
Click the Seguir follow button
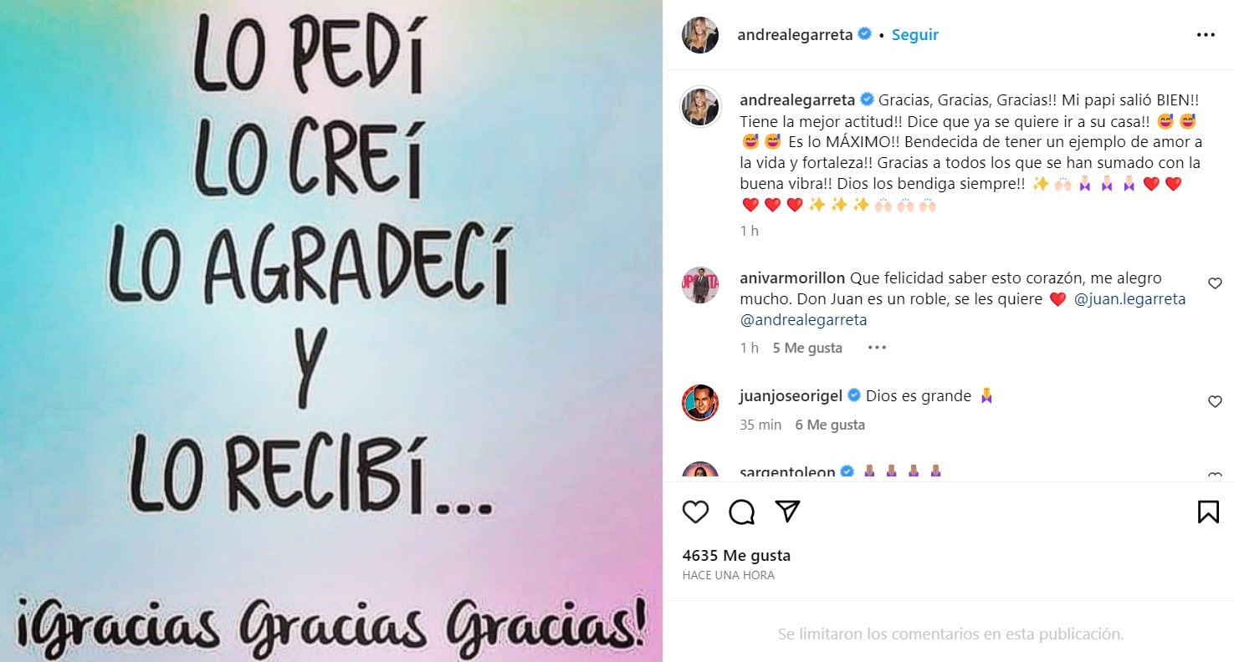(915, 35)
